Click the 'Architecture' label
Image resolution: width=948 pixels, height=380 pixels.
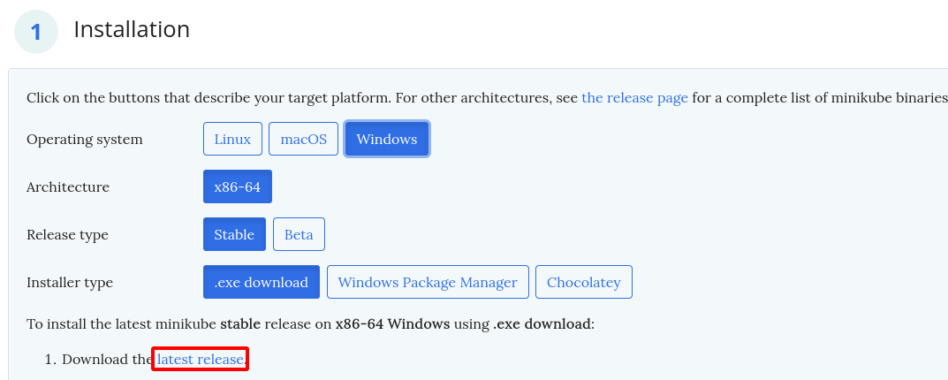coord(68,187)
